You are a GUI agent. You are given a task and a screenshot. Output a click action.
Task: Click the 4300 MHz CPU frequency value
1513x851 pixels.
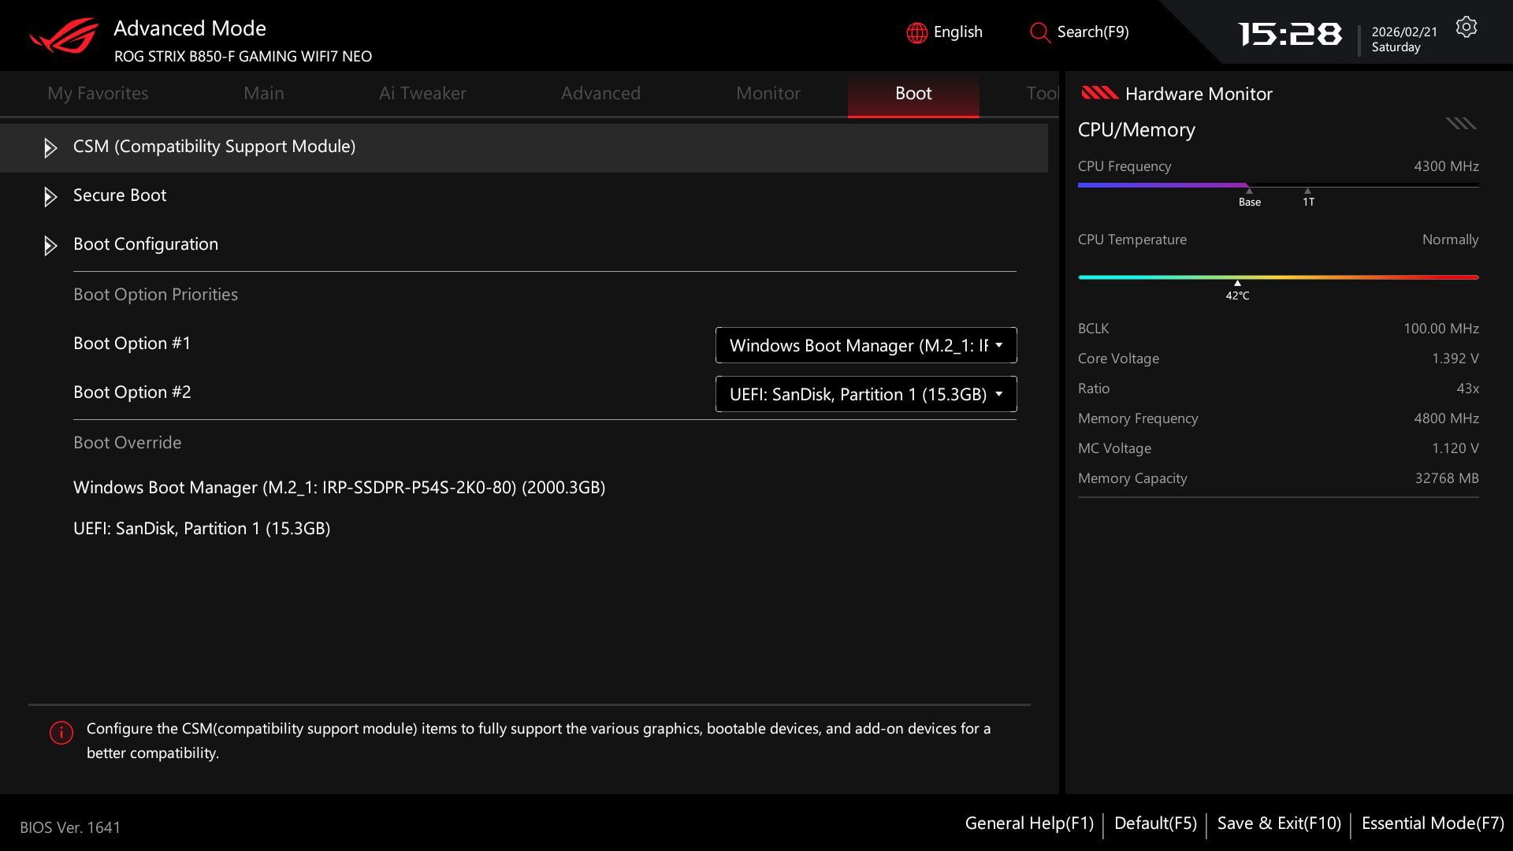tap(1446, 166)
